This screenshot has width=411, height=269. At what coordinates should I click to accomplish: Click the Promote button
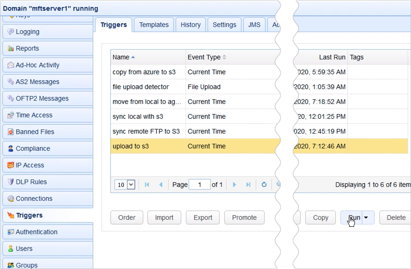[x=244, y=218]
